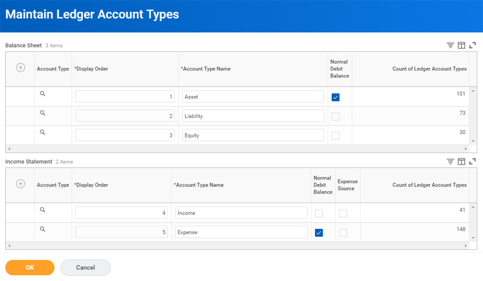Screen dimensions: 483x281
Task: Click Balance Sheet Count of Ledger Account Types header
Action: (429, 69)
